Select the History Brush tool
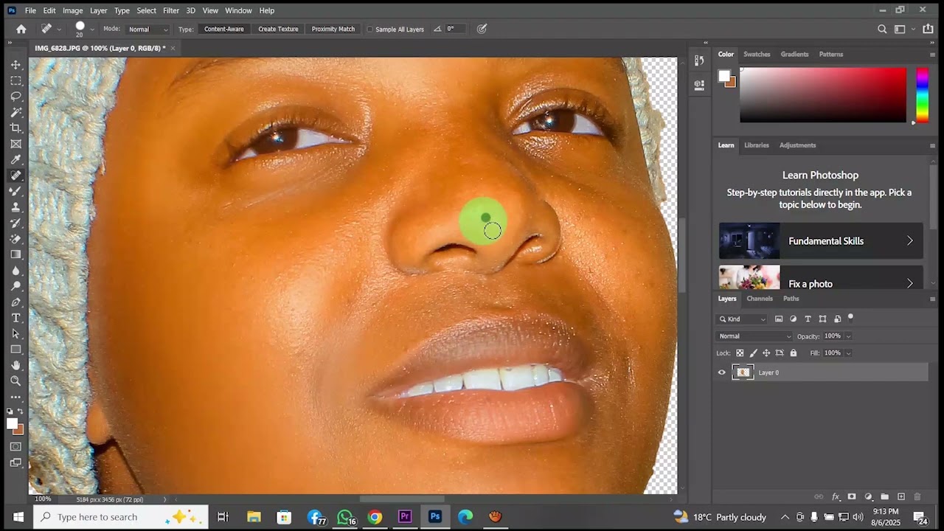The height and width of the screenshot is (531, 944). tap(15, 223)
